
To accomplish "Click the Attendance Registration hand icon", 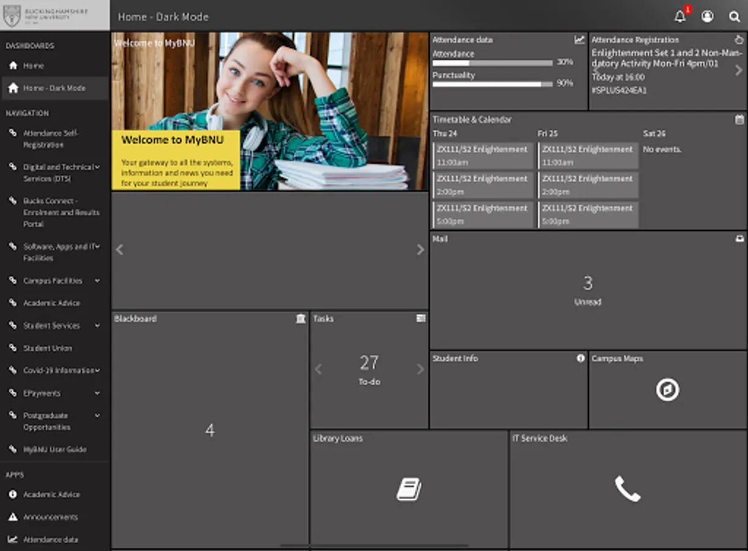I will point(739,40).
